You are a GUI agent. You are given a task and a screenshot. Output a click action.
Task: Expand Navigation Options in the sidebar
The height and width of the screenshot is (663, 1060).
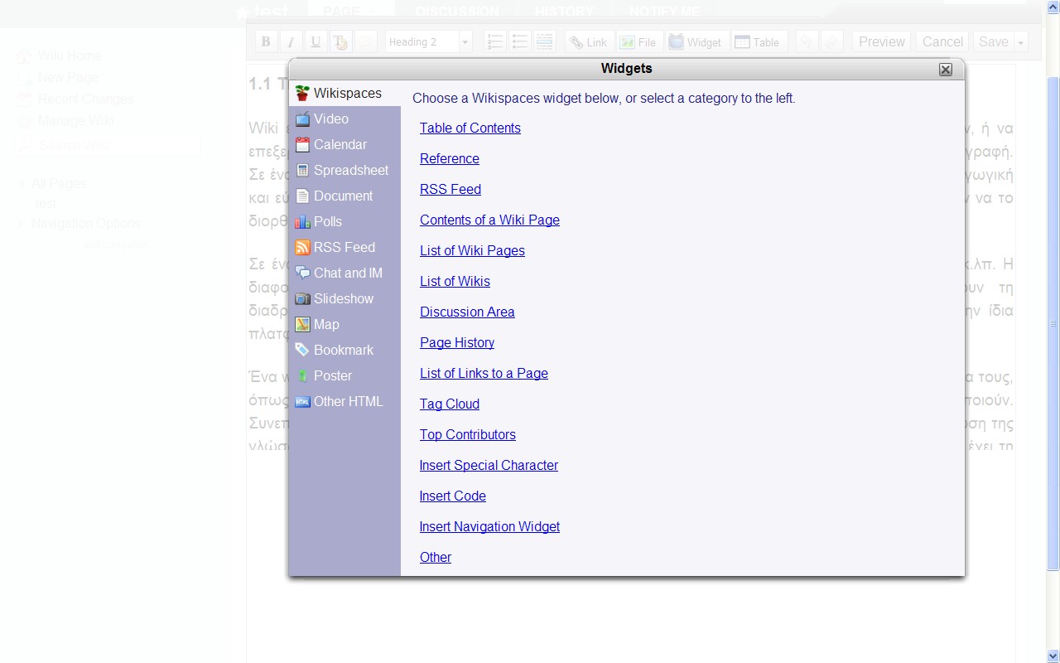(x=22, y=223)
